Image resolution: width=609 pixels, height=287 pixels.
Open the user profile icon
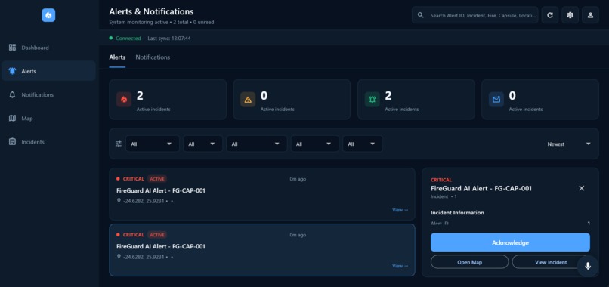[590, 15]
